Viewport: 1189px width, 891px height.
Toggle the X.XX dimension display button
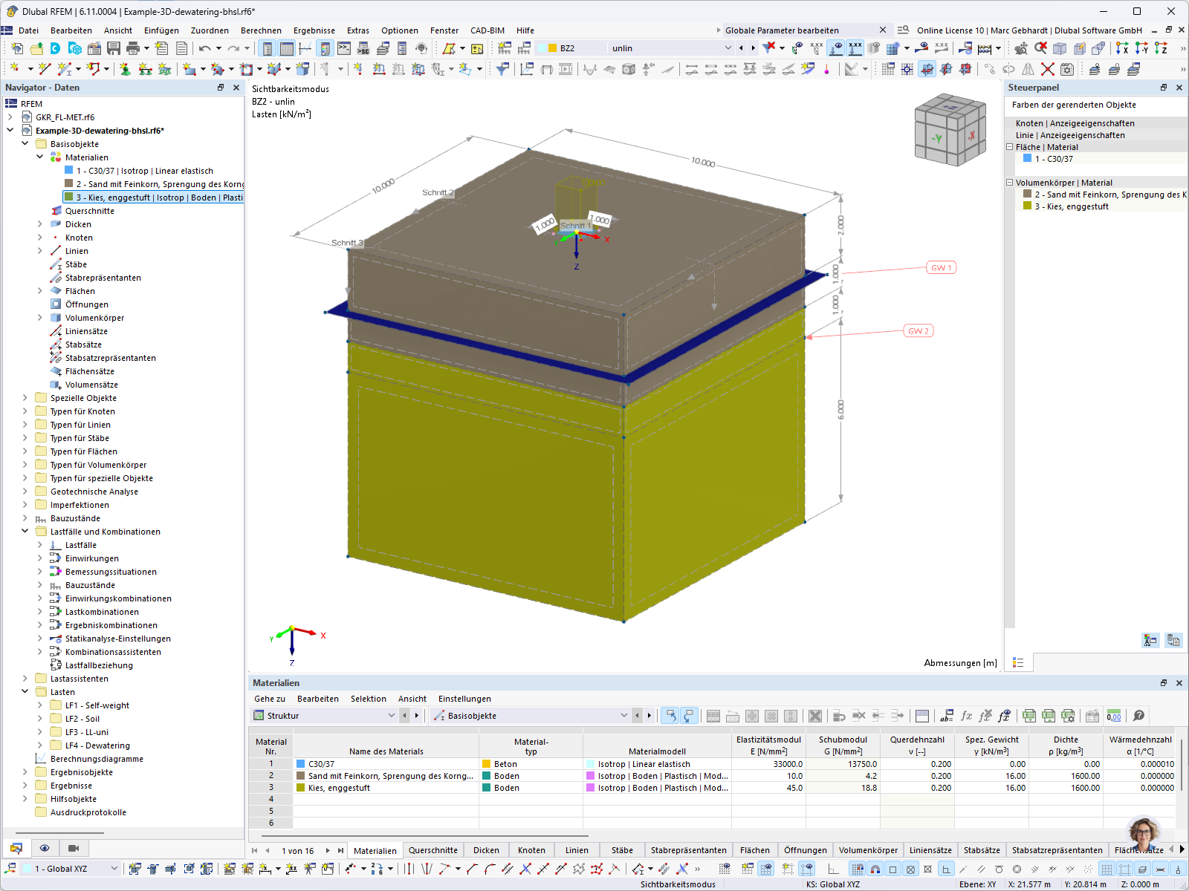tap(856, 48)
